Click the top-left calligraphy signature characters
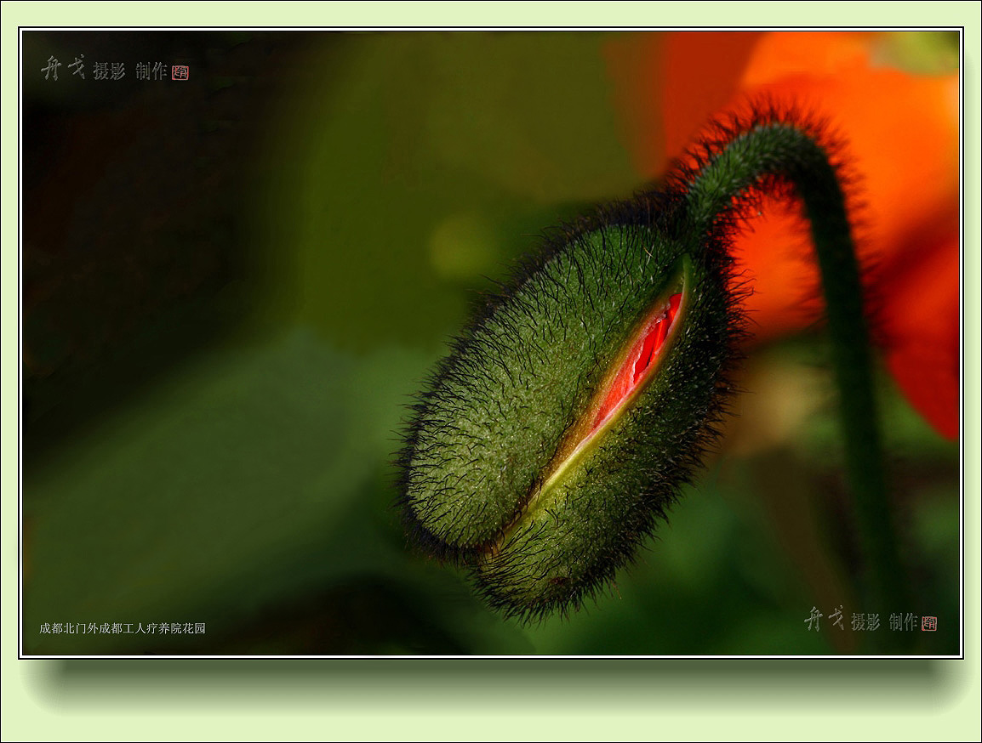This screenshot has height=743, width=982. (x=64, y=68)
